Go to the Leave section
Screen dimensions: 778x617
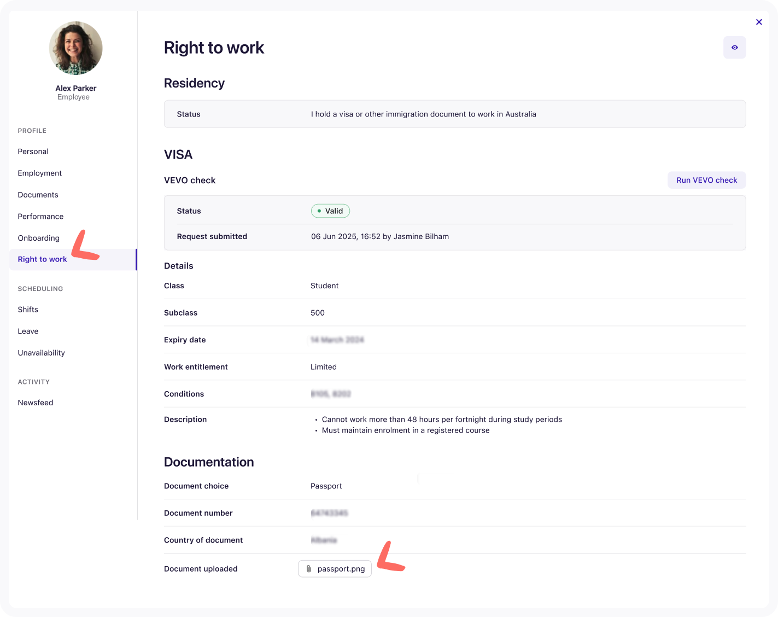coord(28,331)
